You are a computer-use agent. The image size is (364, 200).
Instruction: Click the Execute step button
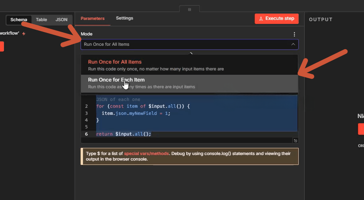click(276, 19)
